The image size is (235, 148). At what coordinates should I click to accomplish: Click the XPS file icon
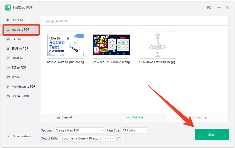pos(8,77)
